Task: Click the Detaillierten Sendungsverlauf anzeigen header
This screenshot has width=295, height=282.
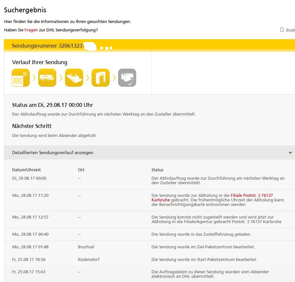Action: pos(149,152)
